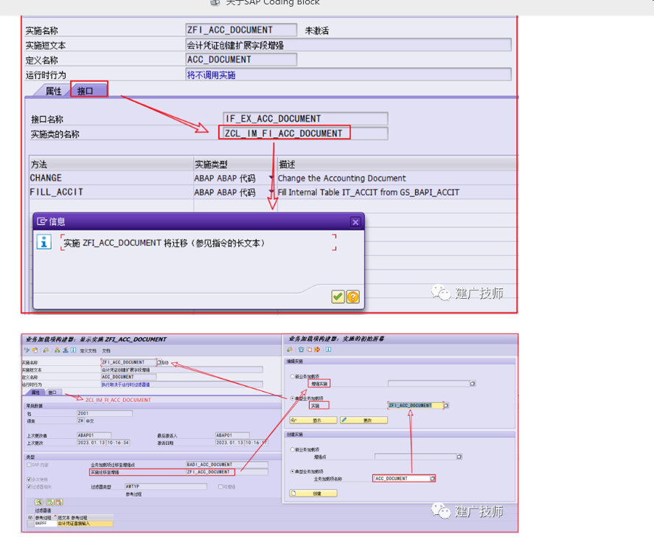This screenshot has height=540, width=654.
Task: Click activate icon in 显示实施 toolbar
Action: point(46,350)
